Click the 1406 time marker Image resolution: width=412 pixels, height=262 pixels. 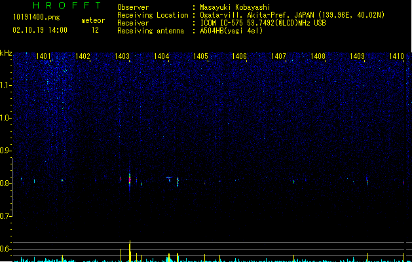[x=239, y=56]
